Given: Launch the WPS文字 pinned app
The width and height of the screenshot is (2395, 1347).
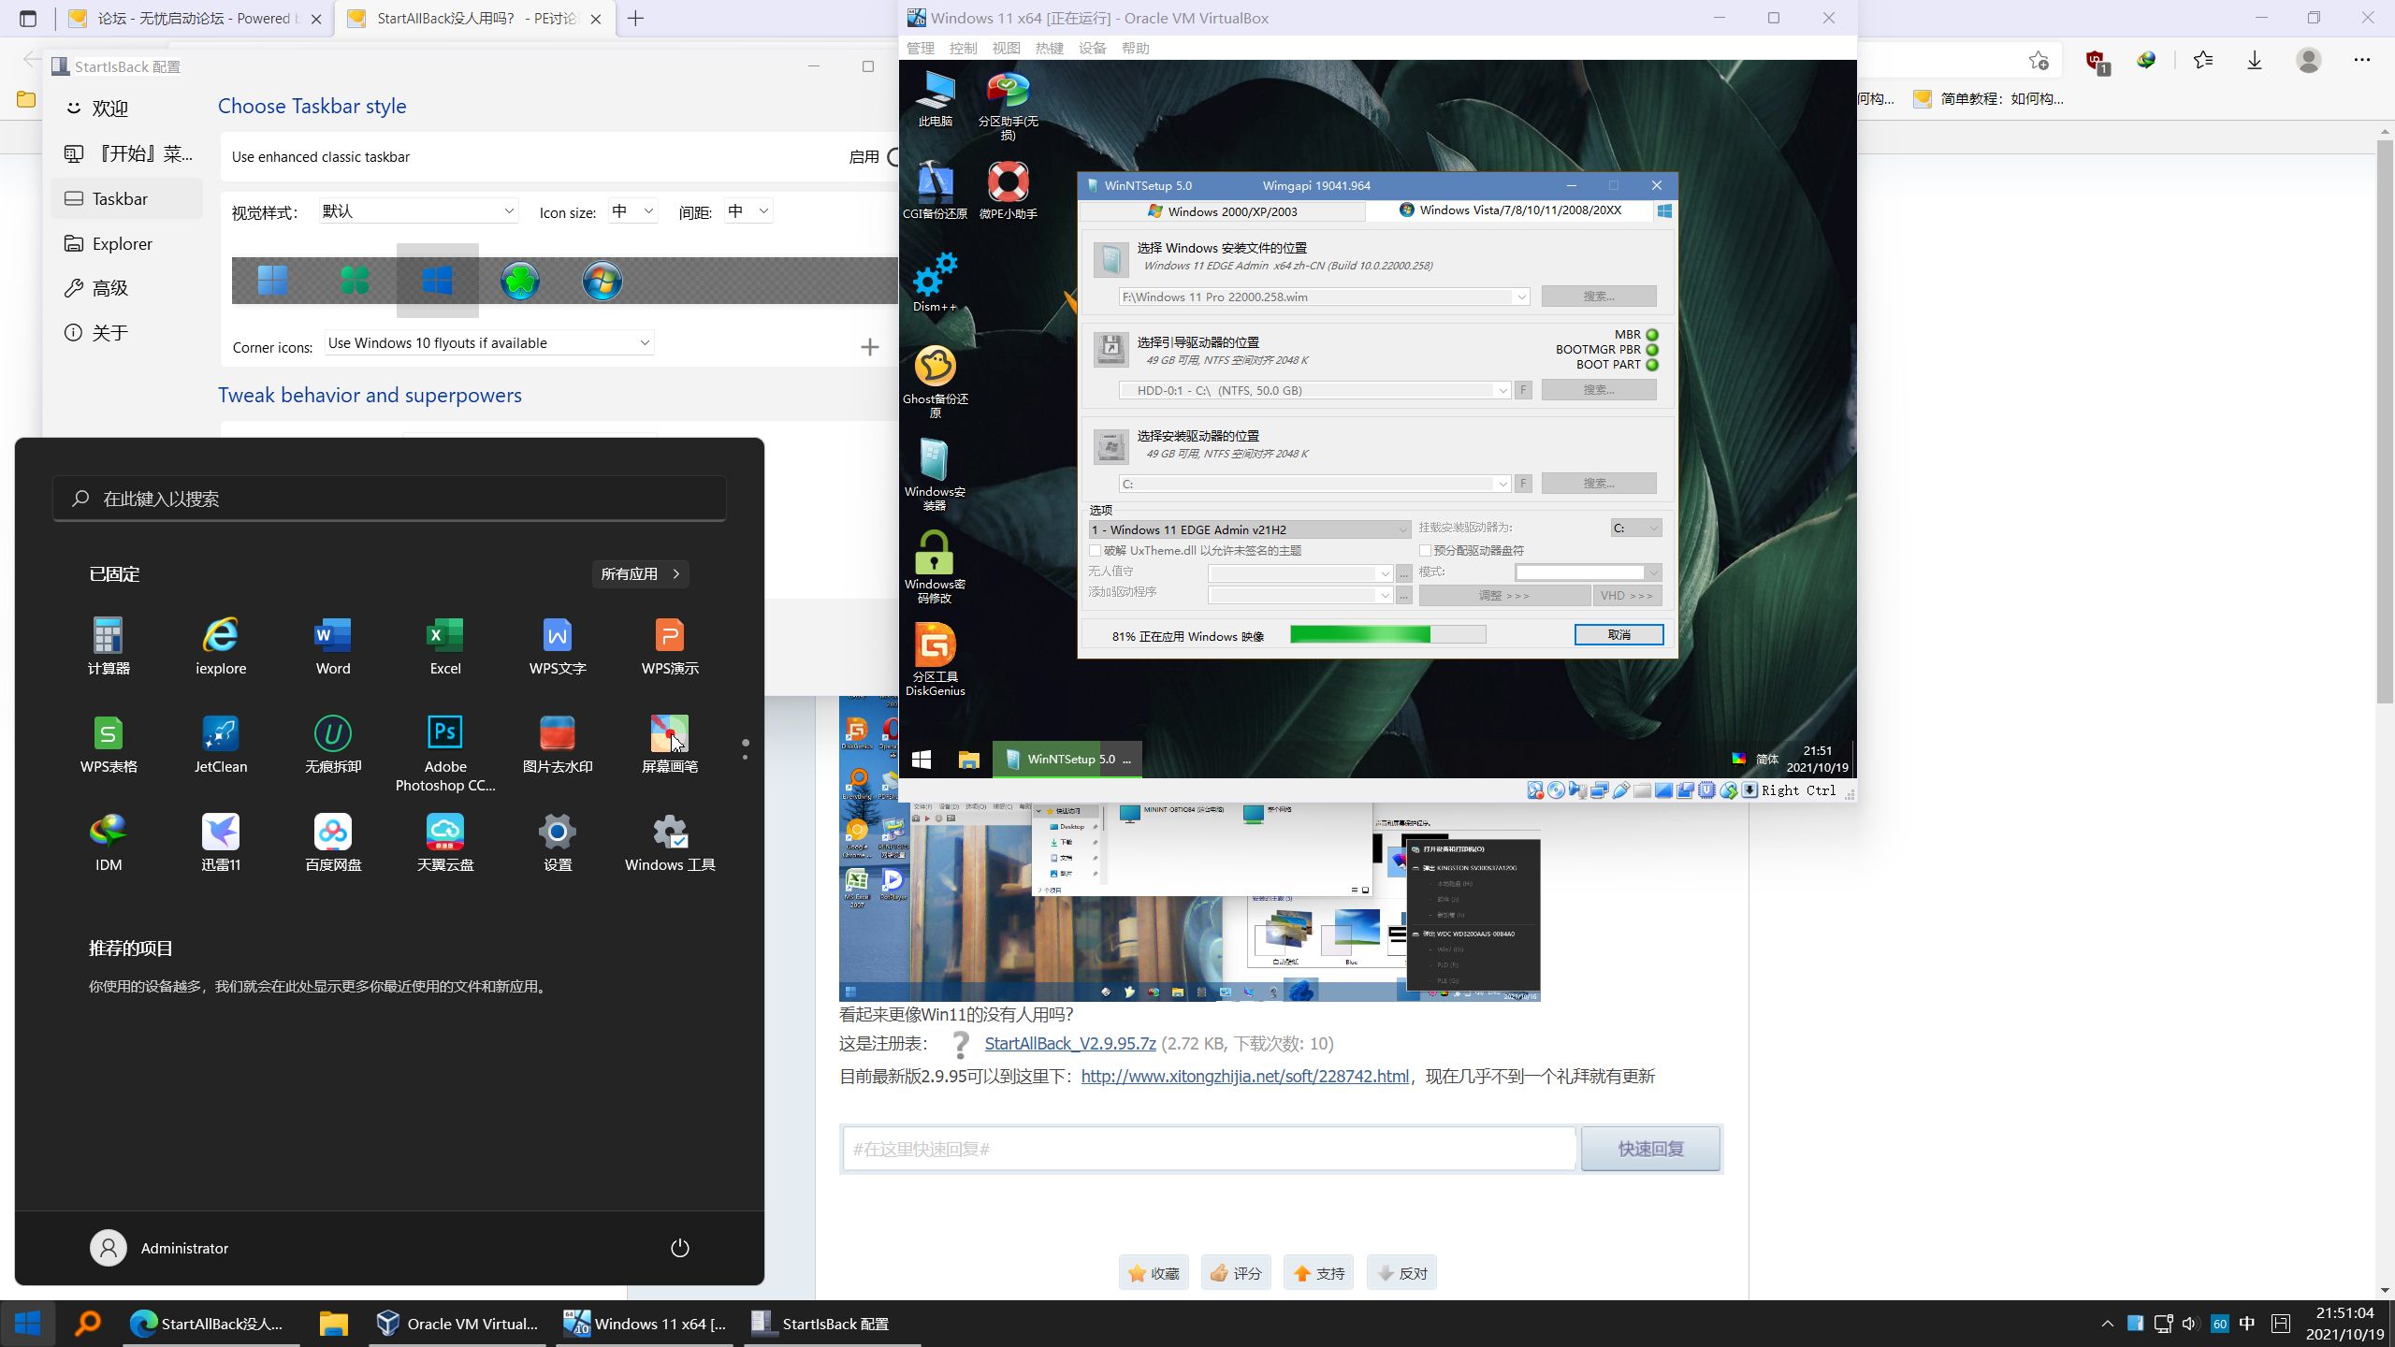Looking at the screenshot, I should click(x=558, y=645).
